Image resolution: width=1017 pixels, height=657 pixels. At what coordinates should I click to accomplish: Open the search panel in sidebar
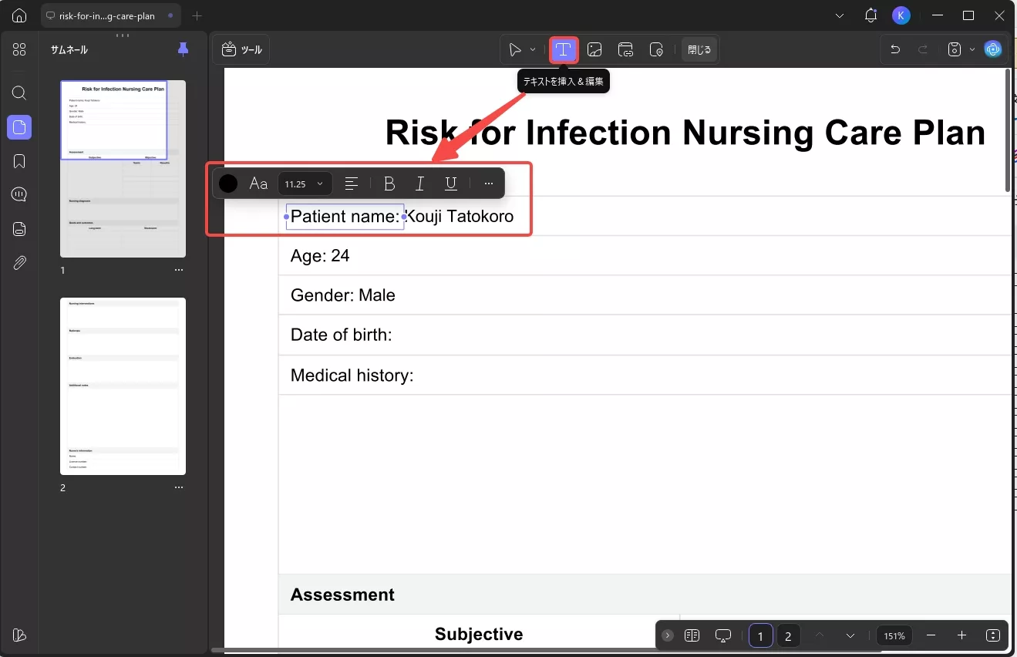coord(19,93)
